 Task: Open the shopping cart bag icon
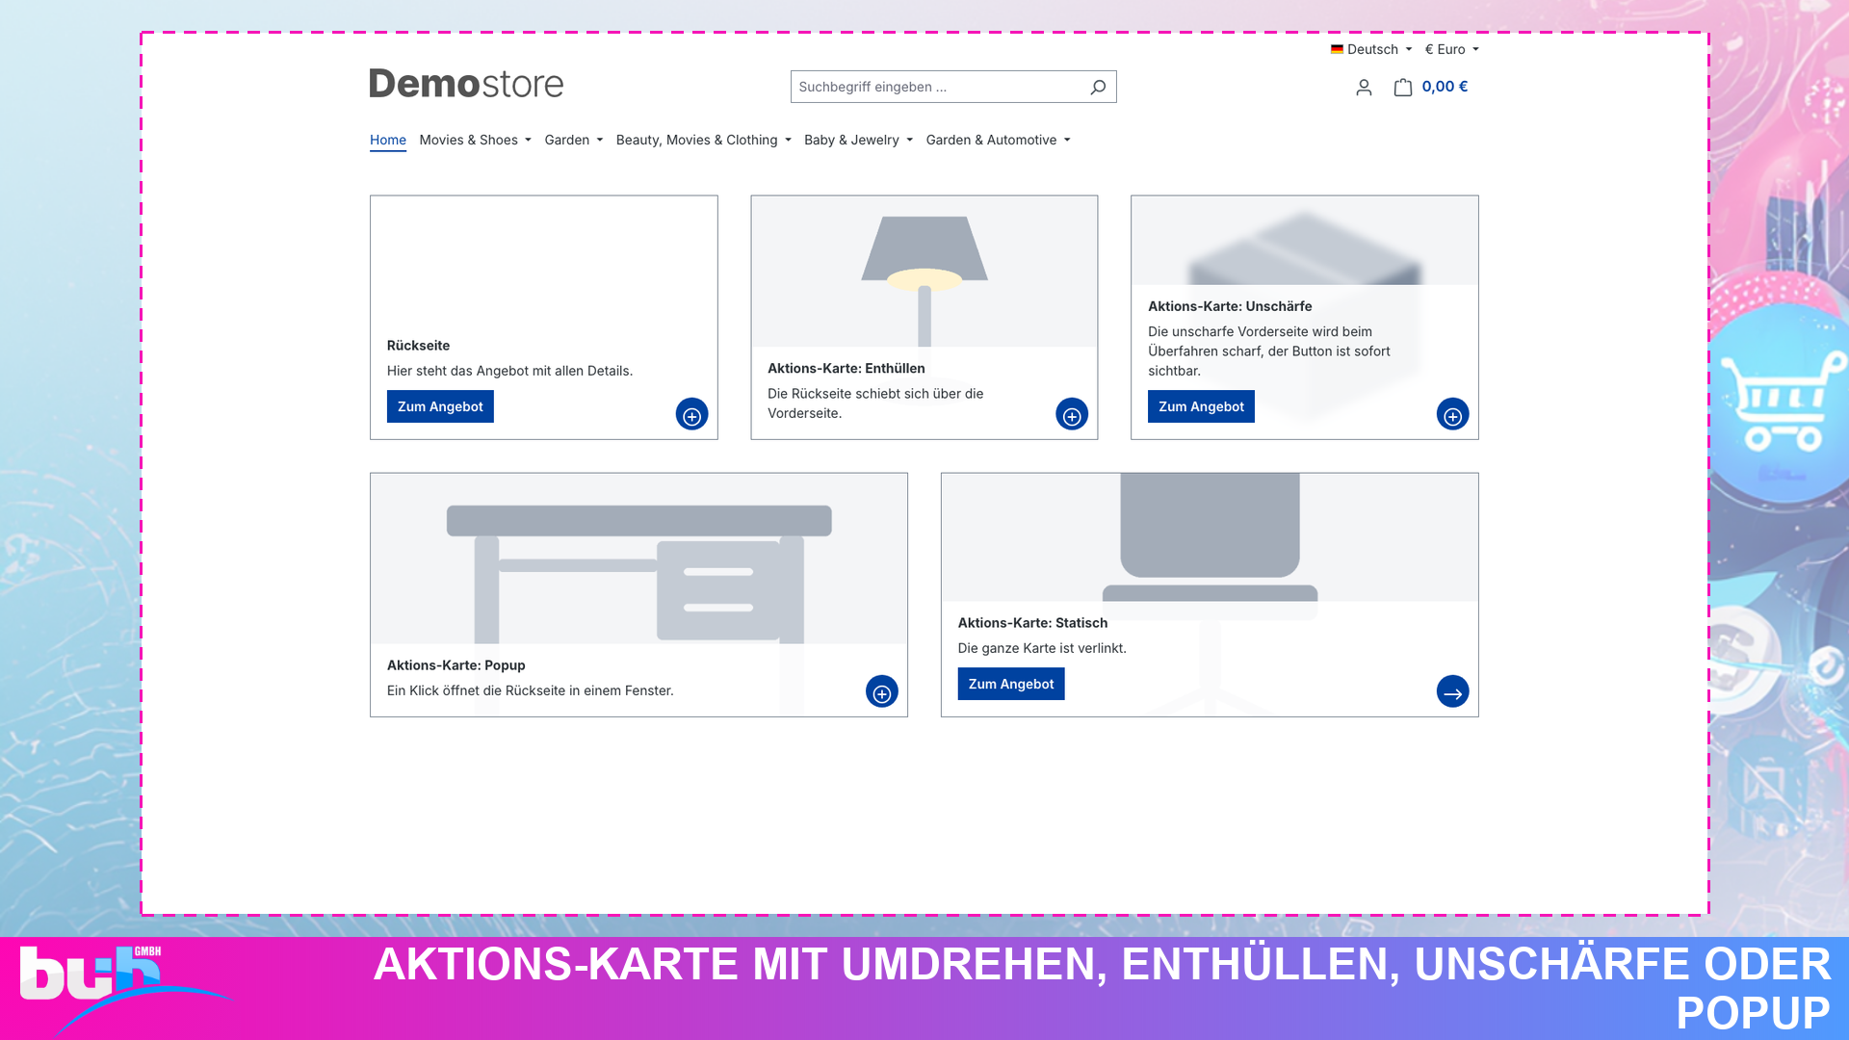[x=1403, y=88]
